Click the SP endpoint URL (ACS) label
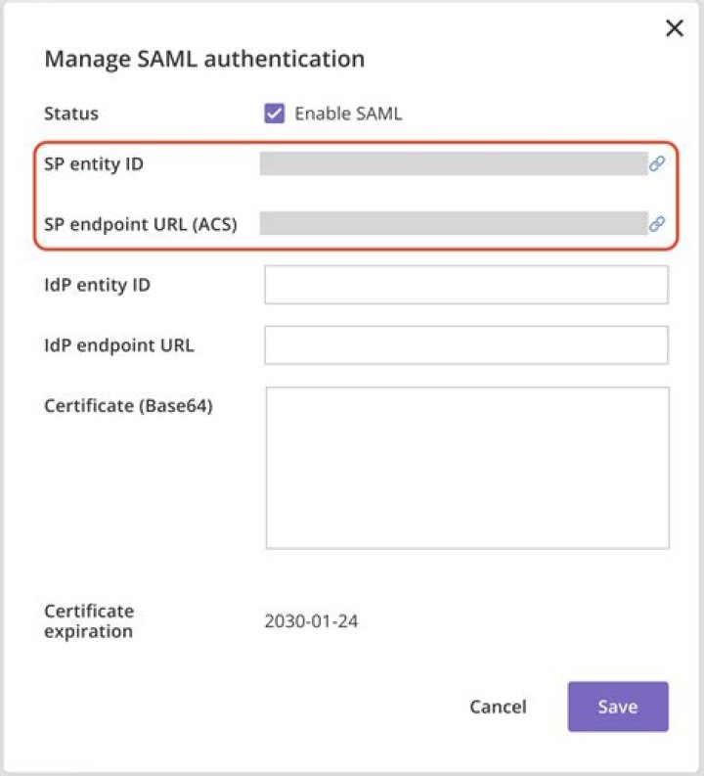Screen dimensions: 704x776 (x=141, y=224)
